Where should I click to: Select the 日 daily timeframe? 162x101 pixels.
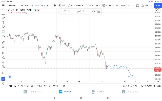coord(48,6)
